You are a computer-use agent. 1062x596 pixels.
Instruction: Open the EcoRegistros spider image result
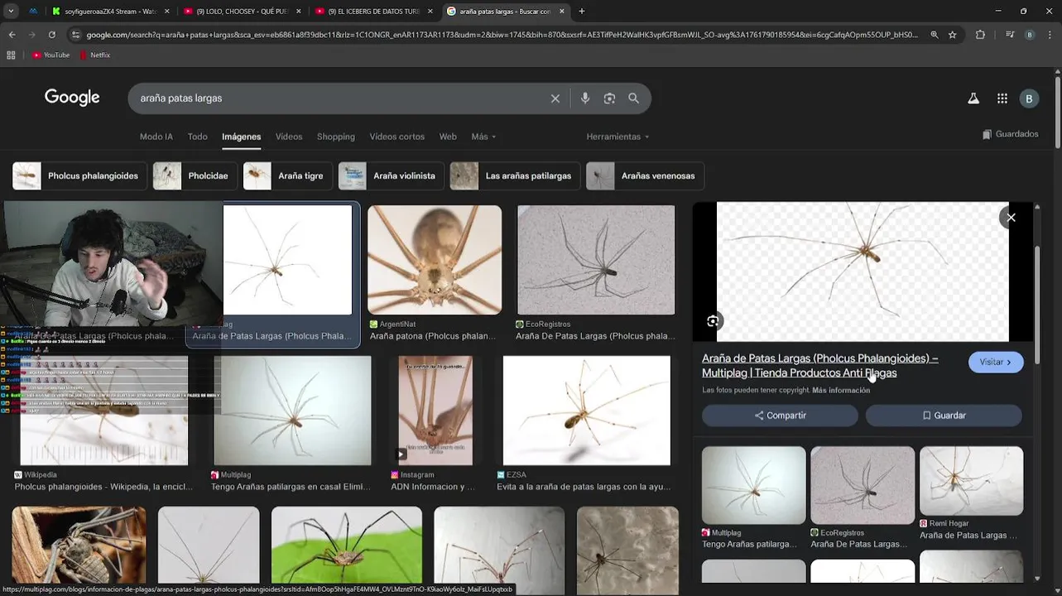(x=596, y=260)
